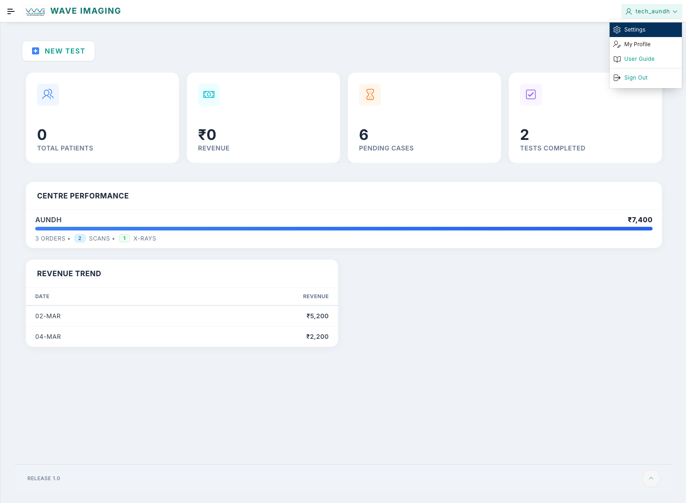Click the Sign Out link
Screen dimensions: 686x503
tap(636, 78)
